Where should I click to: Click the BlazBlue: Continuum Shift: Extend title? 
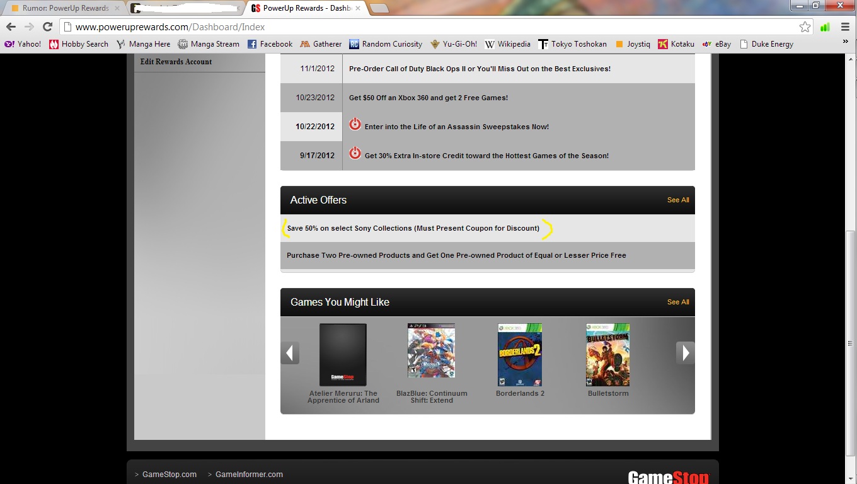432,397
